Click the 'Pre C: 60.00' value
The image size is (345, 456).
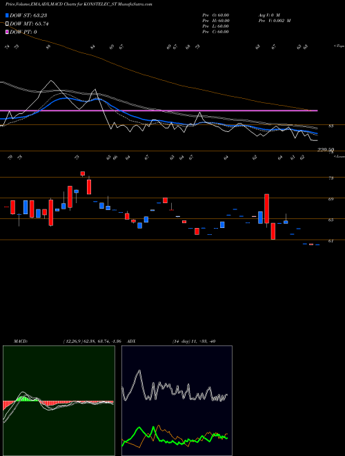216,32
